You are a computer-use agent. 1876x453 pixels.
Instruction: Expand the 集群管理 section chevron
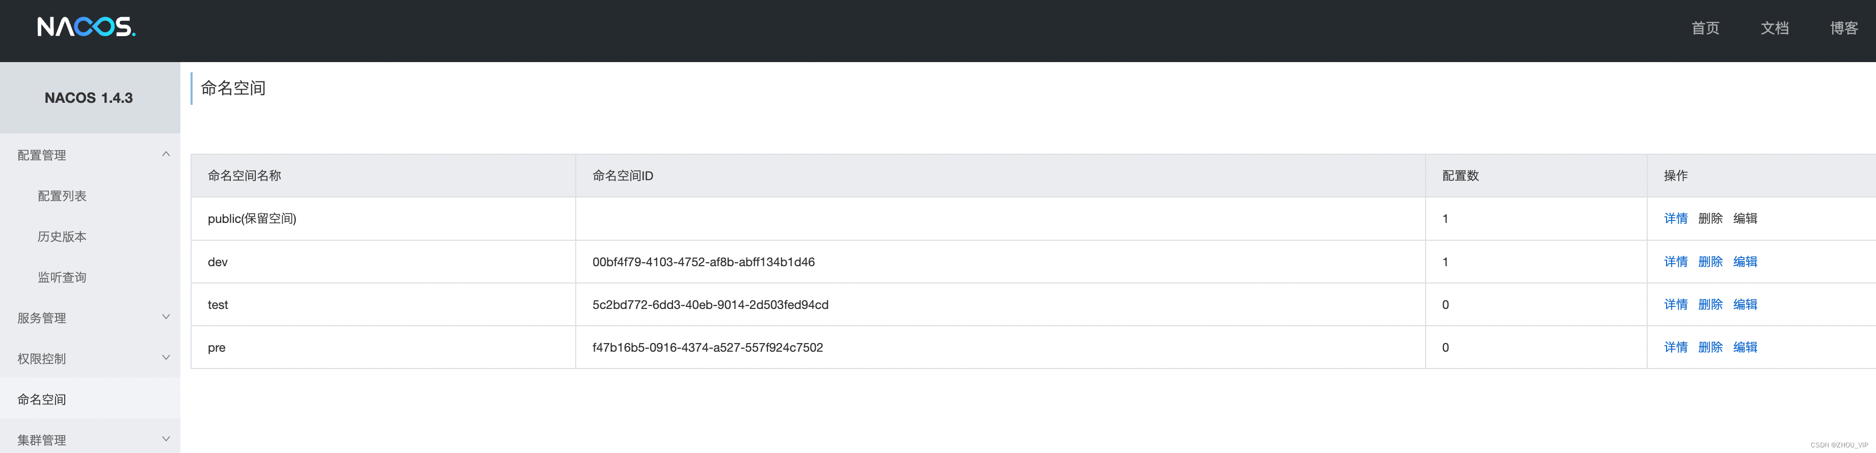pyautogui.click(x=166, y=439)
